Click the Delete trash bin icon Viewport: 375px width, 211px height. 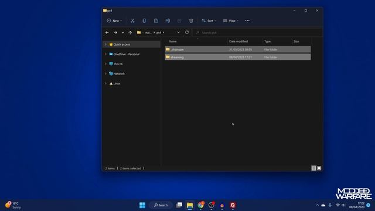pos(191,21)
